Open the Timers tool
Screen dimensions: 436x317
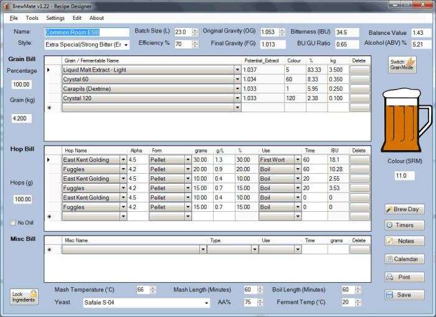pos(404,225)
